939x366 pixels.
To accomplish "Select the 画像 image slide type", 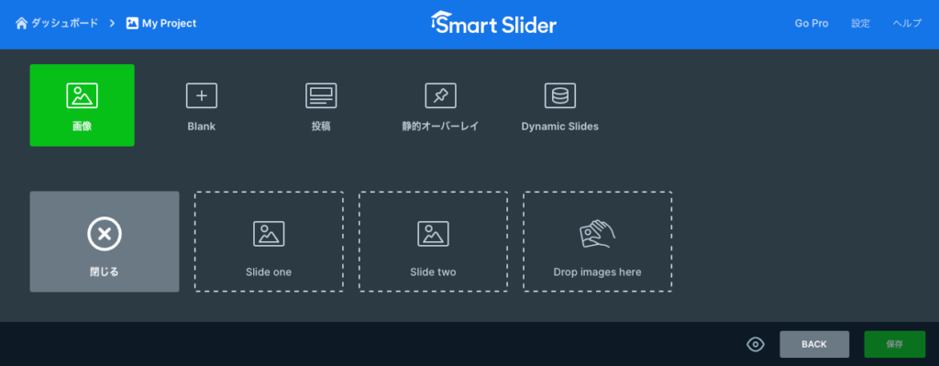I will 82,105.
